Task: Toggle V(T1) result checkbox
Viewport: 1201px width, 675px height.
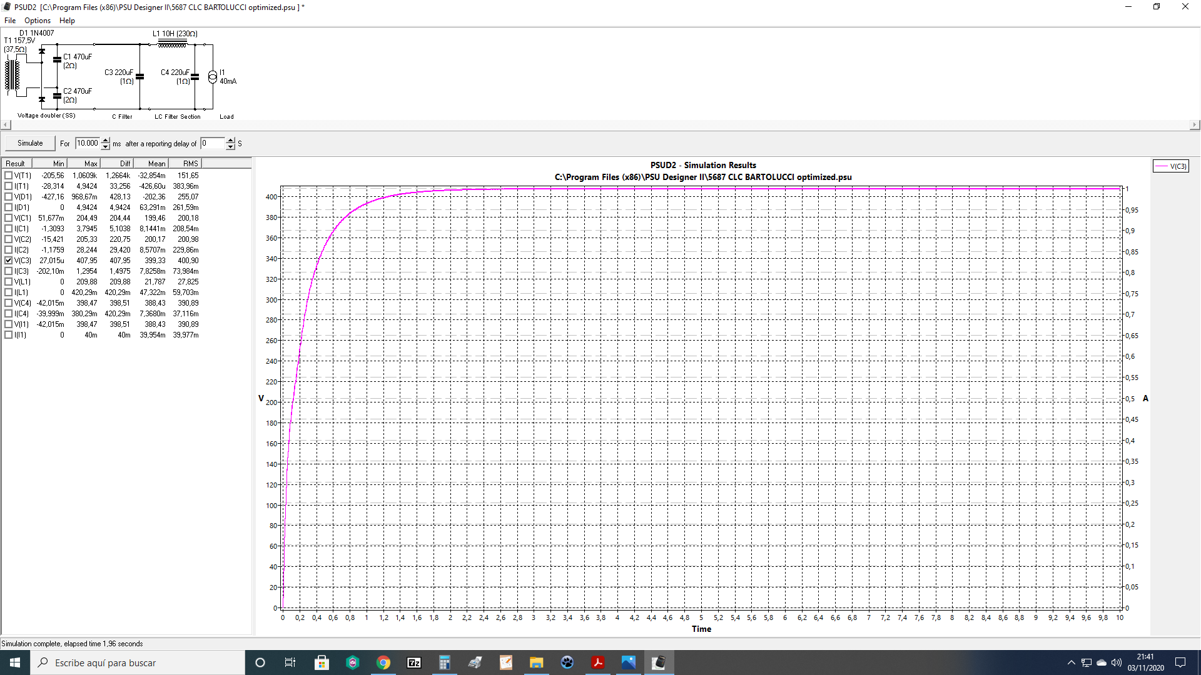Action: tap(9, 176)
